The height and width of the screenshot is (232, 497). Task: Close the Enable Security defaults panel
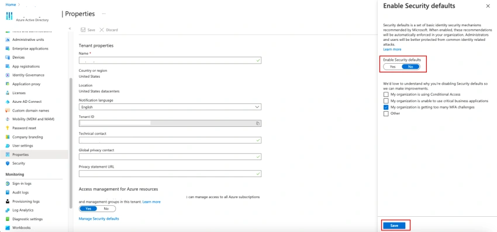point(488,6)
